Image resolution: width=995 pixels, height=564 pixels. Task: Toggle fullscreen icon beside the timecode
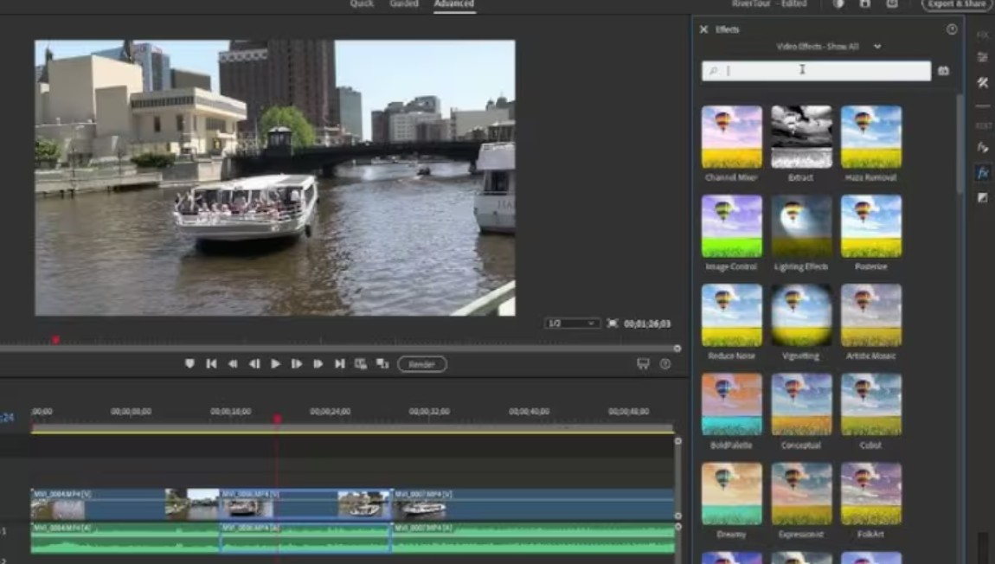click(613, 324)
